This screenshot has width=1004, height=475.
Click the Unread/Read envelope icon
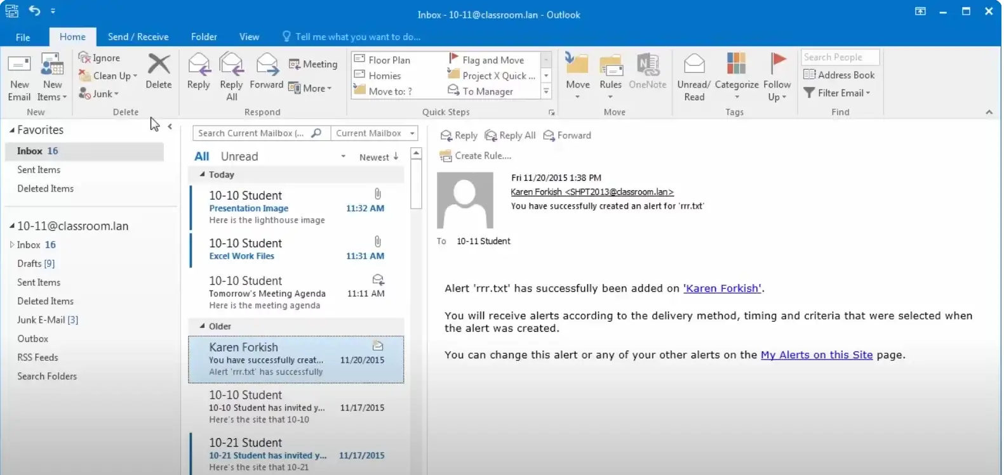coord(693,65)
